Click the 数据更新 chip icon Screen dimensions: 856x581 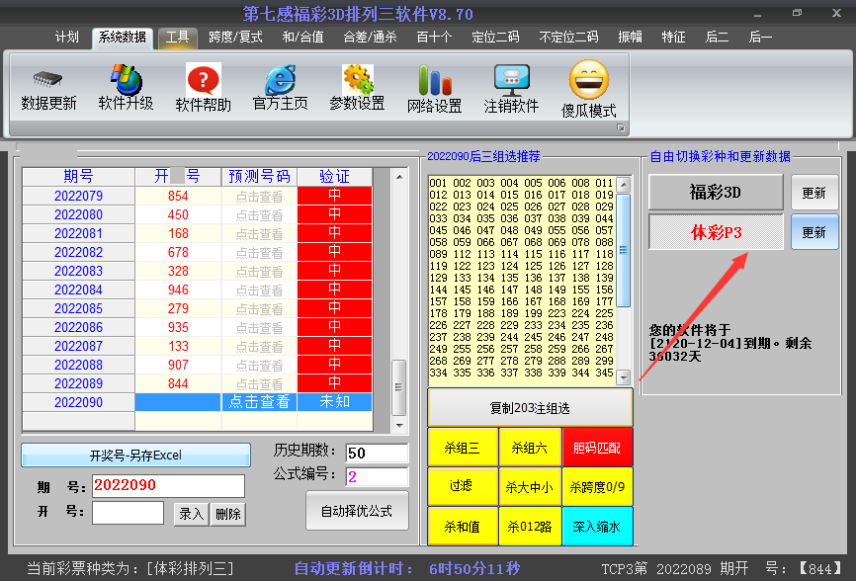point(47,80)
